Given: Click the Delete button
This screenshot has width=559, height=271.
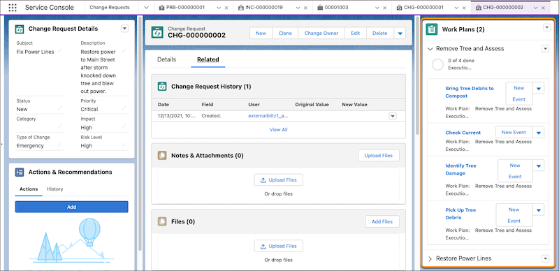Looking at the screenshot, I should point(380,33).
